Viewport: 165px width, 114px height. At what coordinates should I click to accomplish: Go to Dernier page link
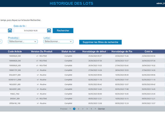point(102,109)
